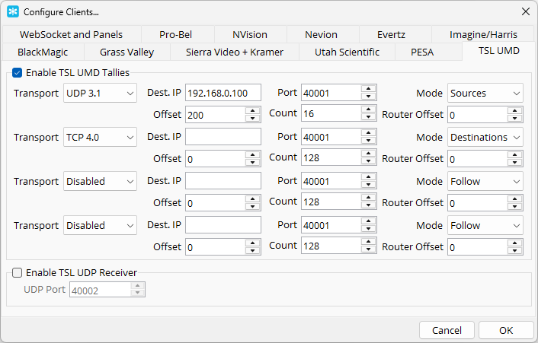
Task: Switch to the Sierra Video + Kramer tab
Action: (x=235, y=52)
